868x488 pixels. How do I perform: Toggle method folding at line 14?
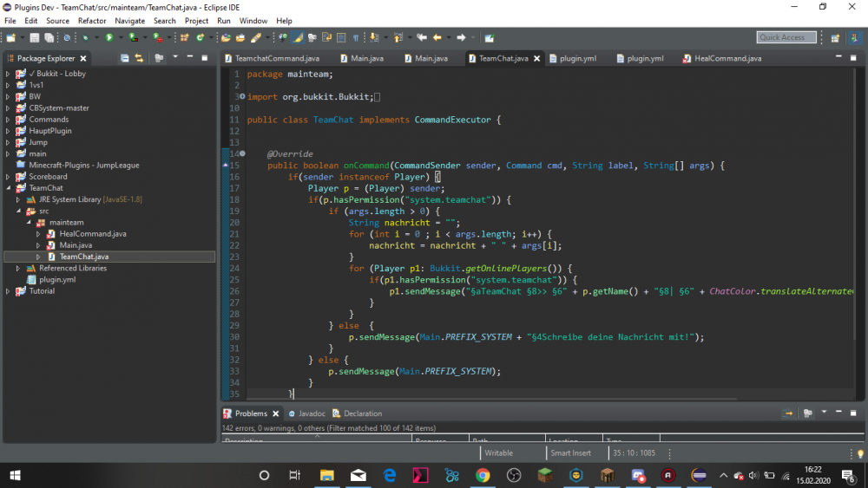242,153
